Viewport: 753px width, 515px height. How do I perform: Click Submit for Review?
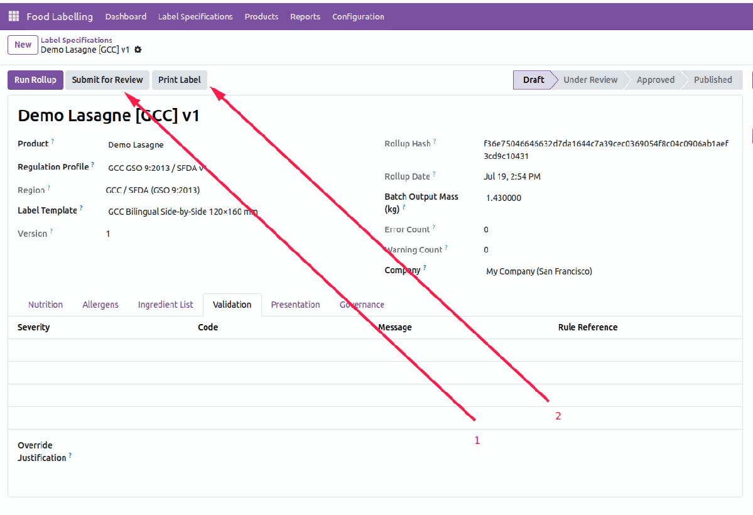coord(107,80)
